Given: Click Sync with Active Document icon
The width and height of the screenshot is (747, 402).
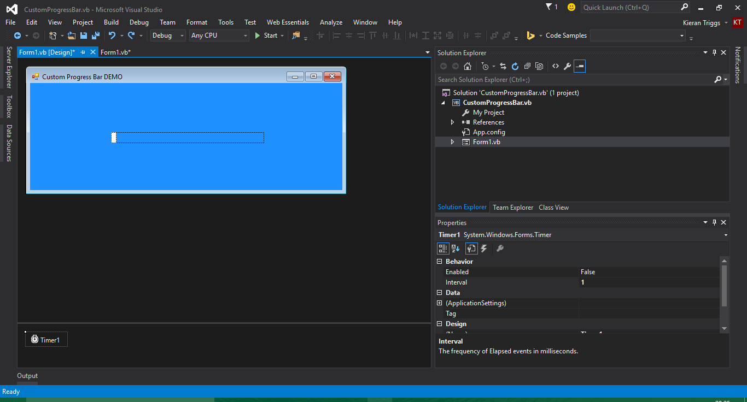Looking at the screenshot, I should click(x=503, y=66).
